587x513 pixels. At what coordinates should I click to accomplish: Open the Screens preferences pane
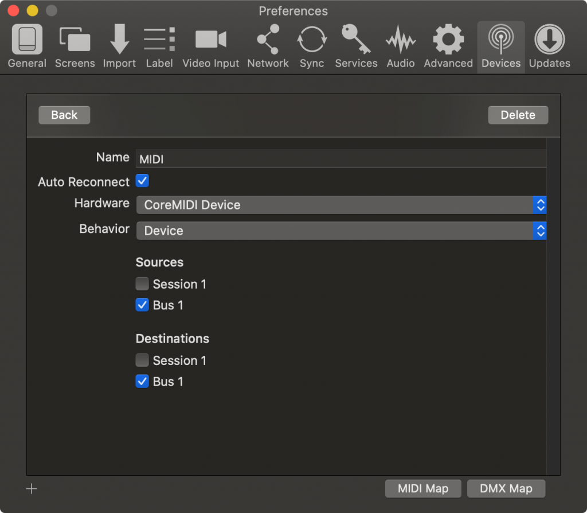pos(75,46)
